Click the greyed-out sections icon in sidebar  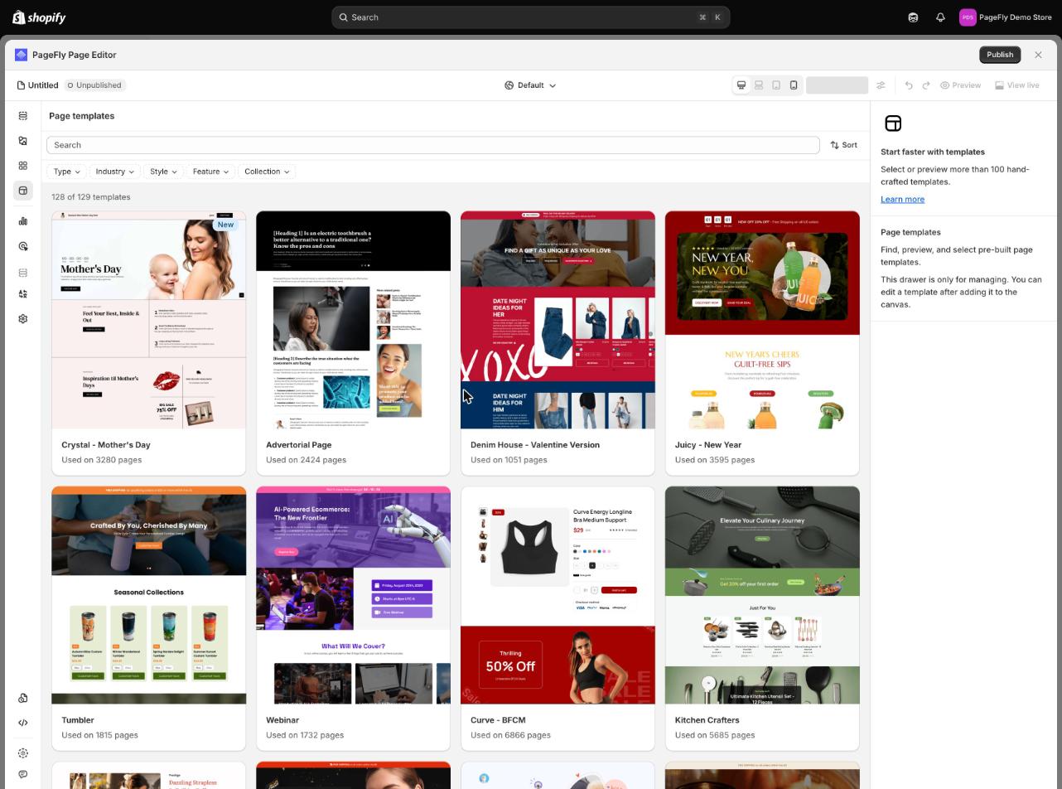point(23,273)
